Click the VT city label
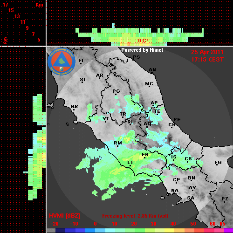The image size is (233, 233). pos(106,119)
